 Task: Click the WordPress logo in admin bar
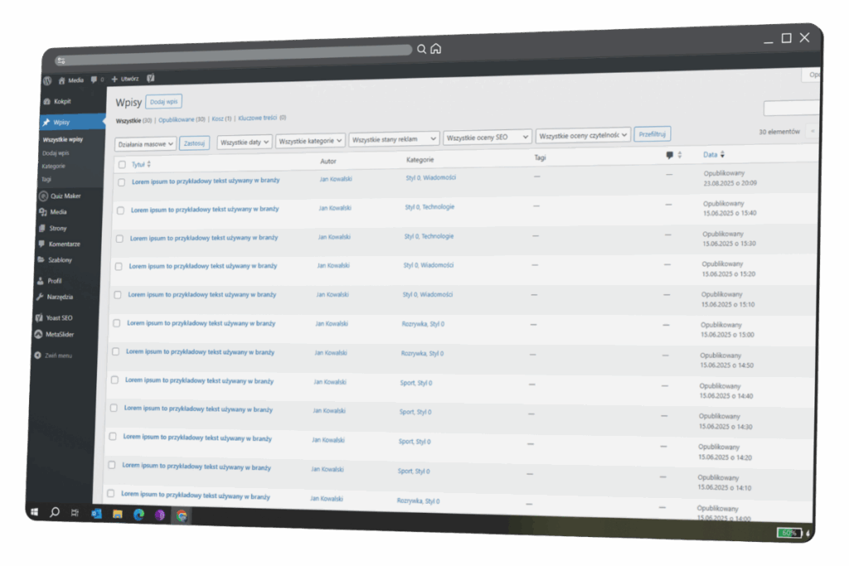(x=48, y=80)
